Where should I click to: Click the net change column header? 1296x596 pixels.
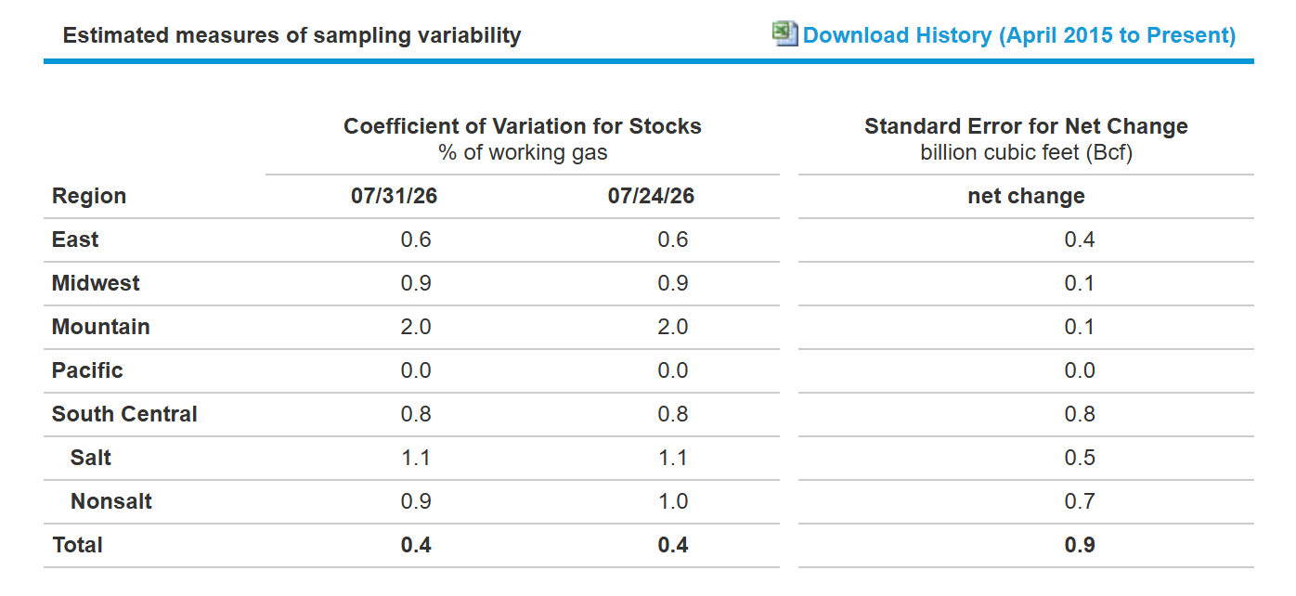pos(1026,196)
